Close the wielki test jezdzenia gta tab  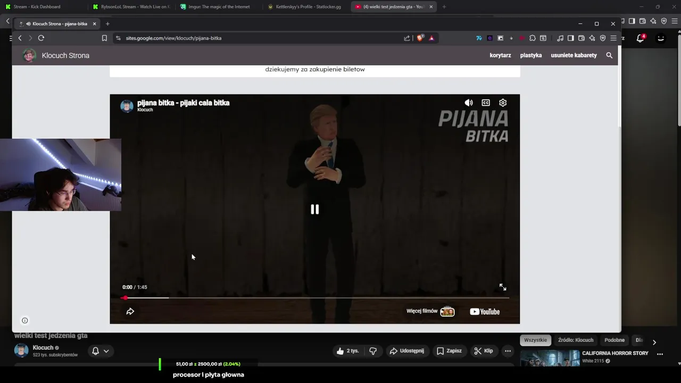431,6
